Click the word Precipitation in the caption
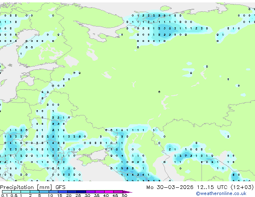255x197 pixels. pyautogui.click(x=17, y=187)
